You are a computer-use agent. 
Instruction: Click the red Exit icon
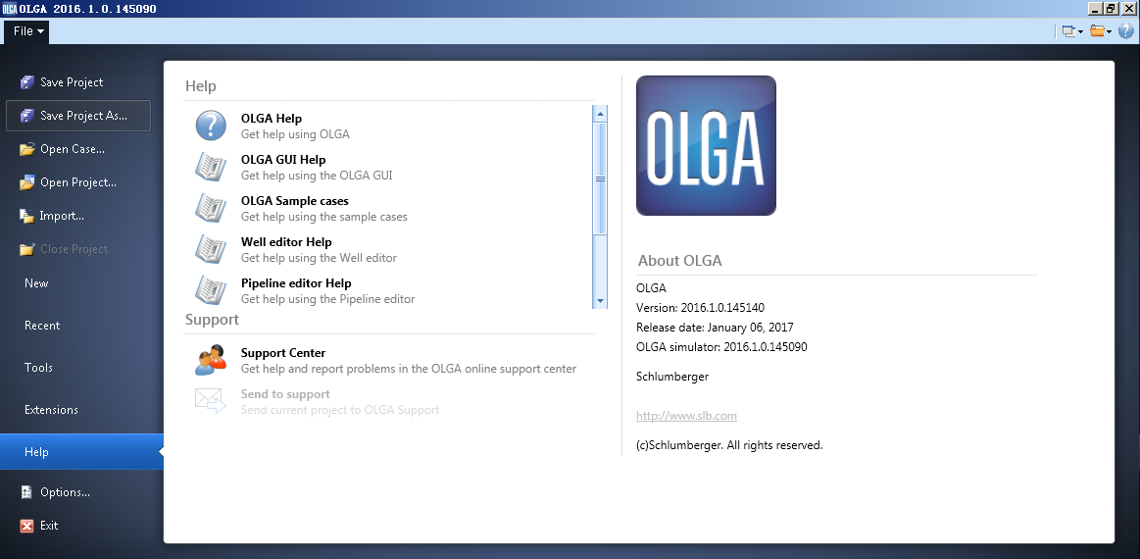click(x=26, y=526)
